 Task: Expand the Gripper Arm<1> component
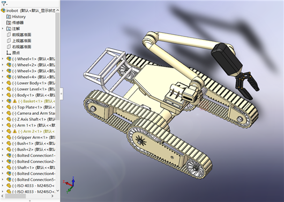(3, 137)
